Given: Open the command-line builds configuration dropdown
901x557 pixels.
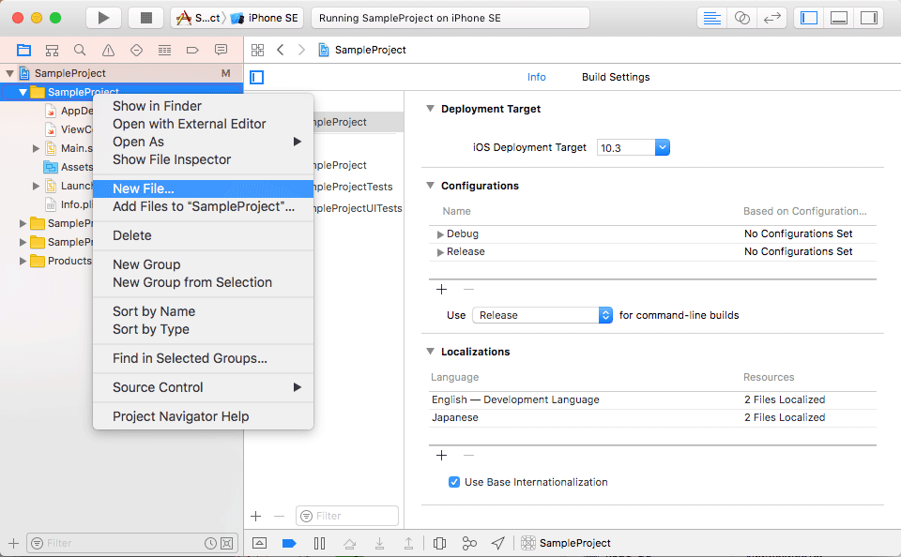Looking at the screenshot, I should click(542, 315).
